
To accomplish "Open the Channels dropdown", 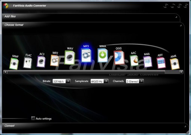I will point(142,81).
